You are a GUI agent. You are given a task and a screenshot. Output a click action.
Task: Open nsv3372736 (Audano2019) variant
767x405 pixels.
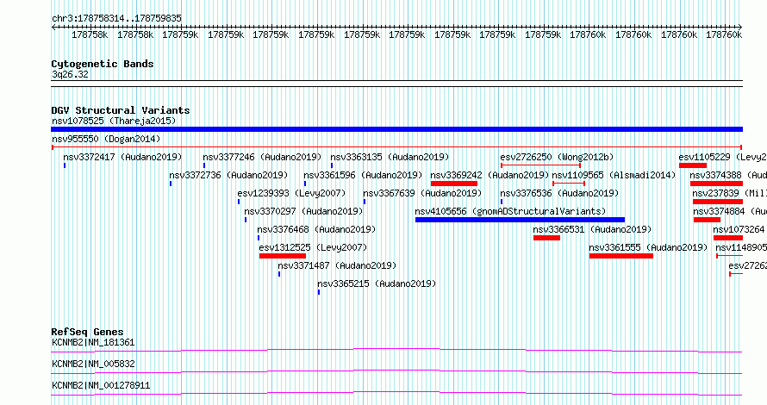(228, 175)
